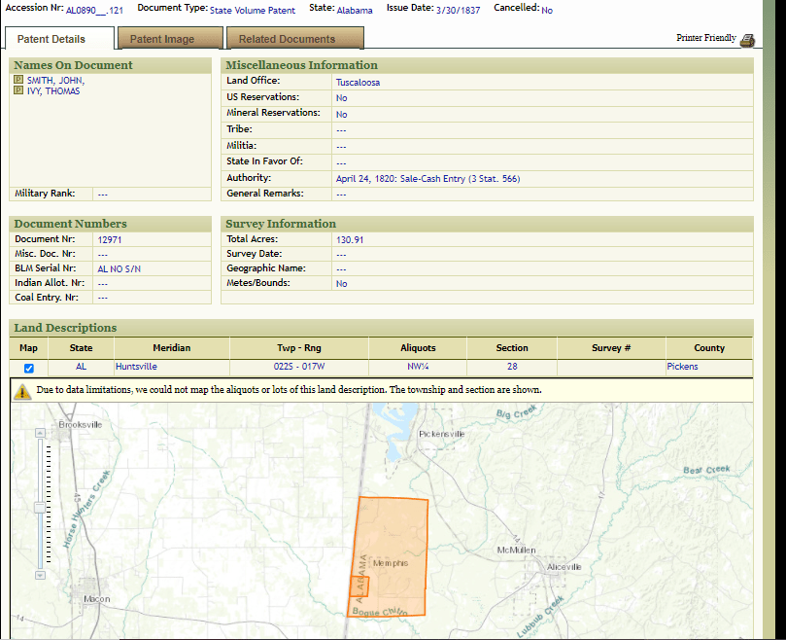Click the patentee icon beside IVY, THOMAS

pyautogui.click(x=18, y=91)
